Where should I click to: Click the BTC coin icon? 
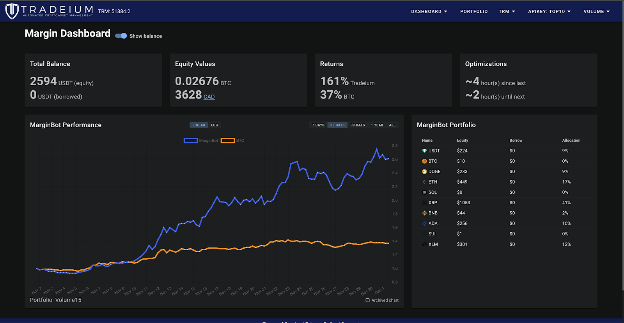coord(424,161)
